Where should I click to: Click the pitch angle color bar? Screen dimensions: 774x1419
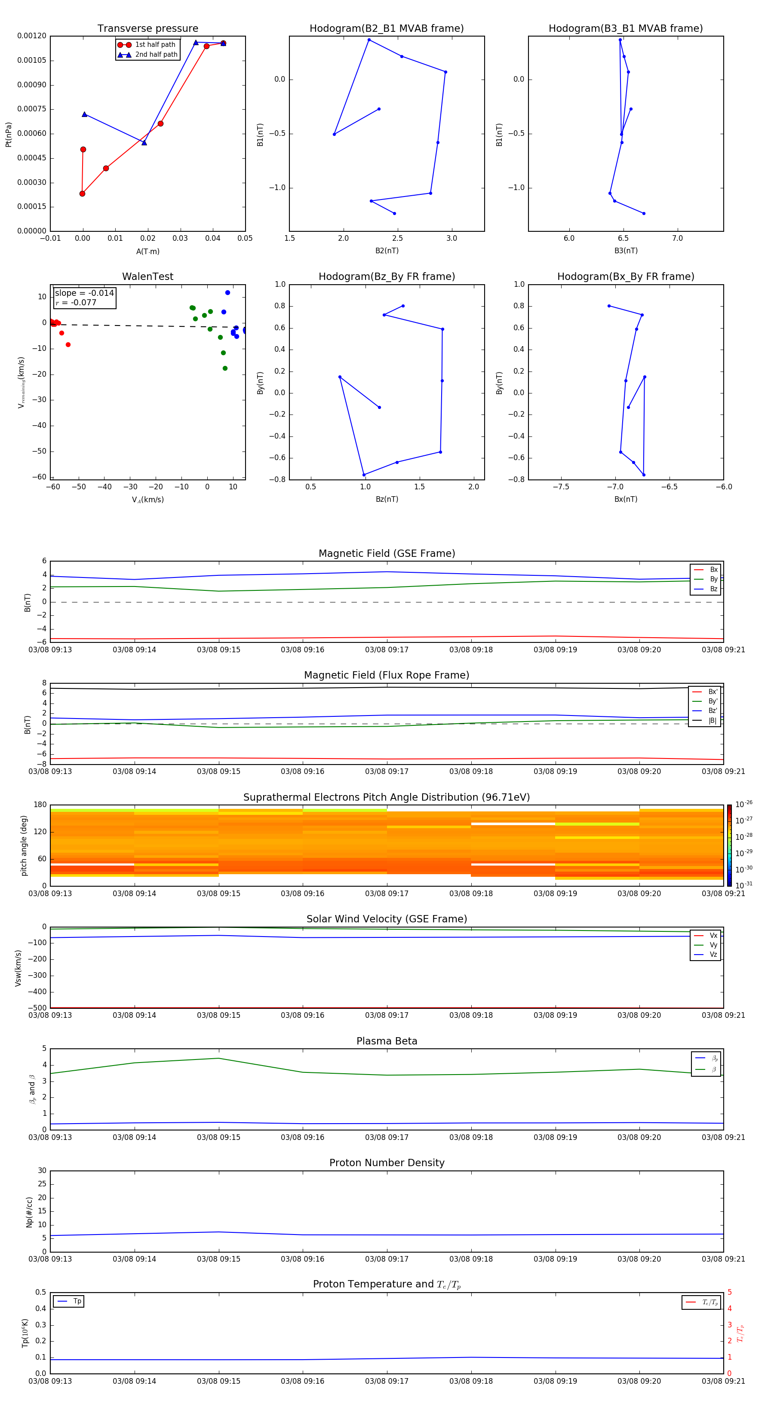[729, 845]
